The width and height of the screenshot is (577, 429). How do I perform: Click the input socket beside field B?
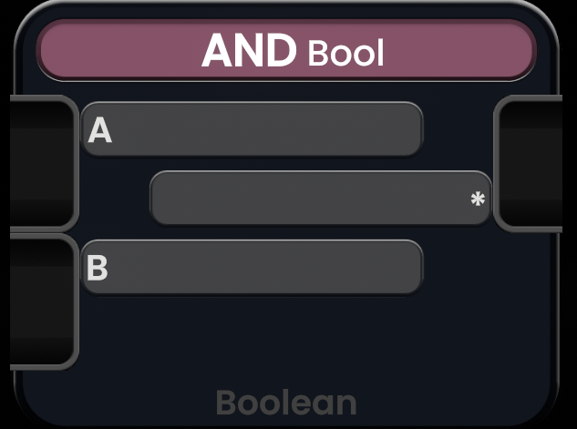coord(42,301)
